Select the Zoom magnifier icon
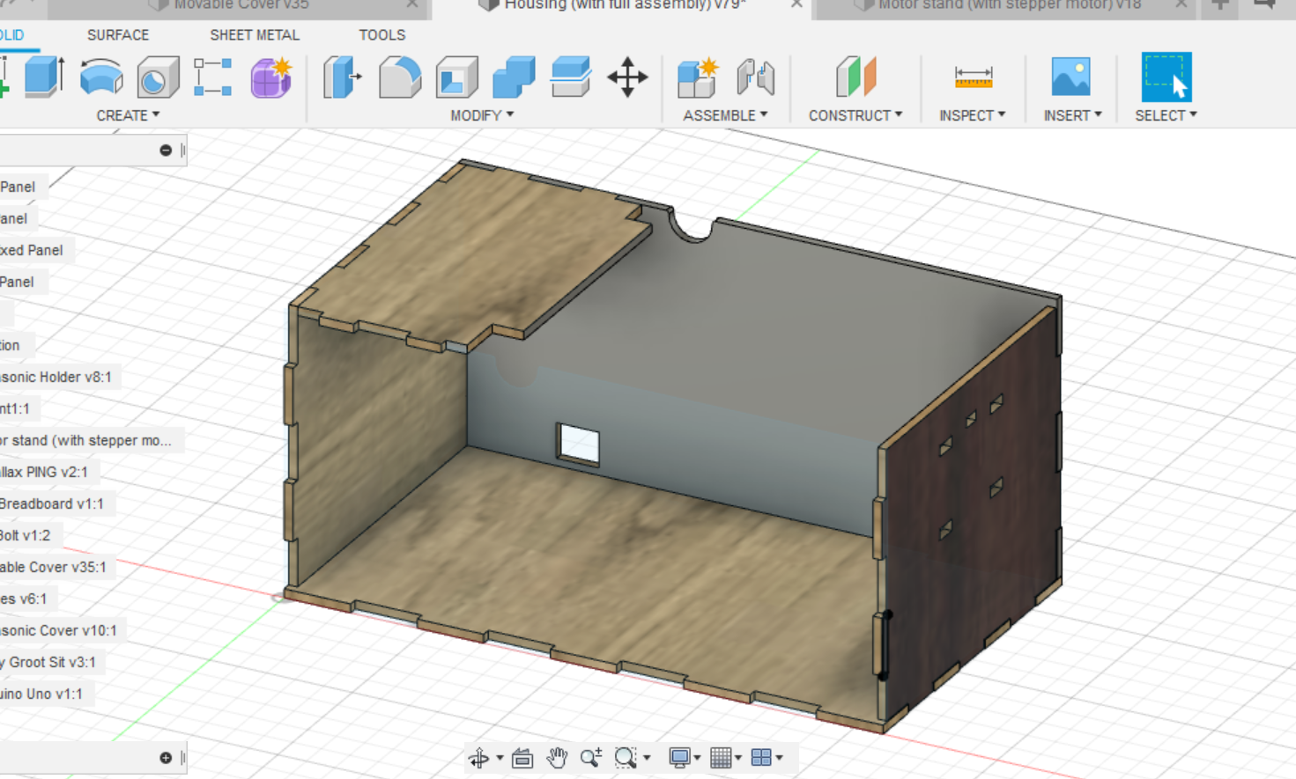Screen dimensions: 1296x779 click(x=591, y=758)
